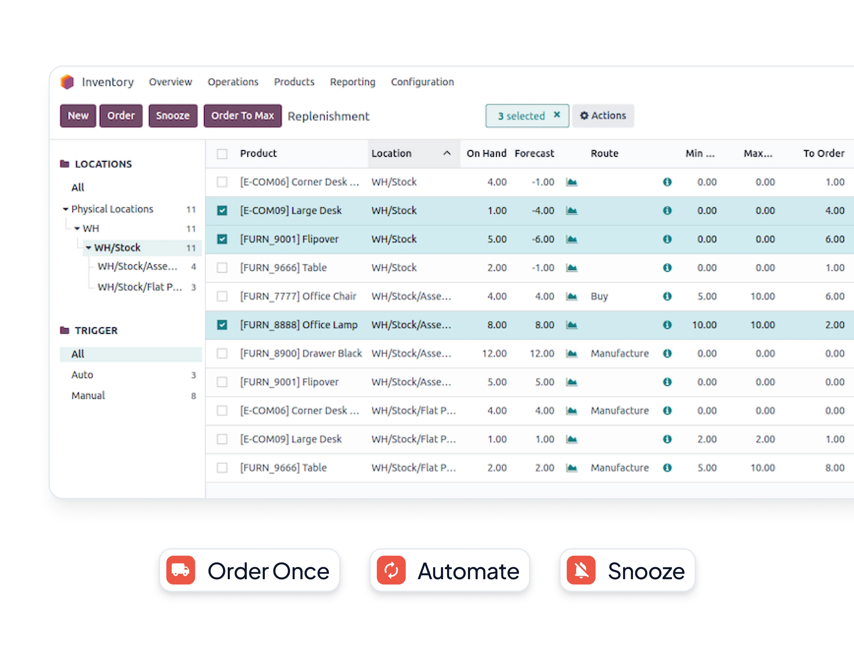Image resolution: width=854 pixels, height=655 pixels.
Task: Open the Configuration menu
Action: [422, 82]
